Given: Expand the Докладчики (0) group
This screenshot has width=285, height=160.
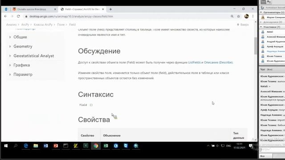Looking at the screenshot, I should [x=261, y=22].
